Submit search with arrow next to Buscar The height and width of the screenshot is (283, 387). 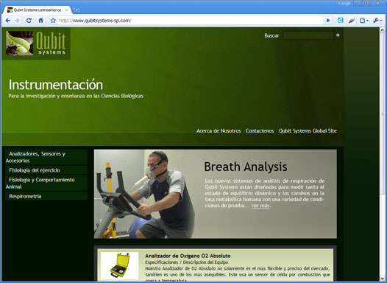(x=338, y=35)
